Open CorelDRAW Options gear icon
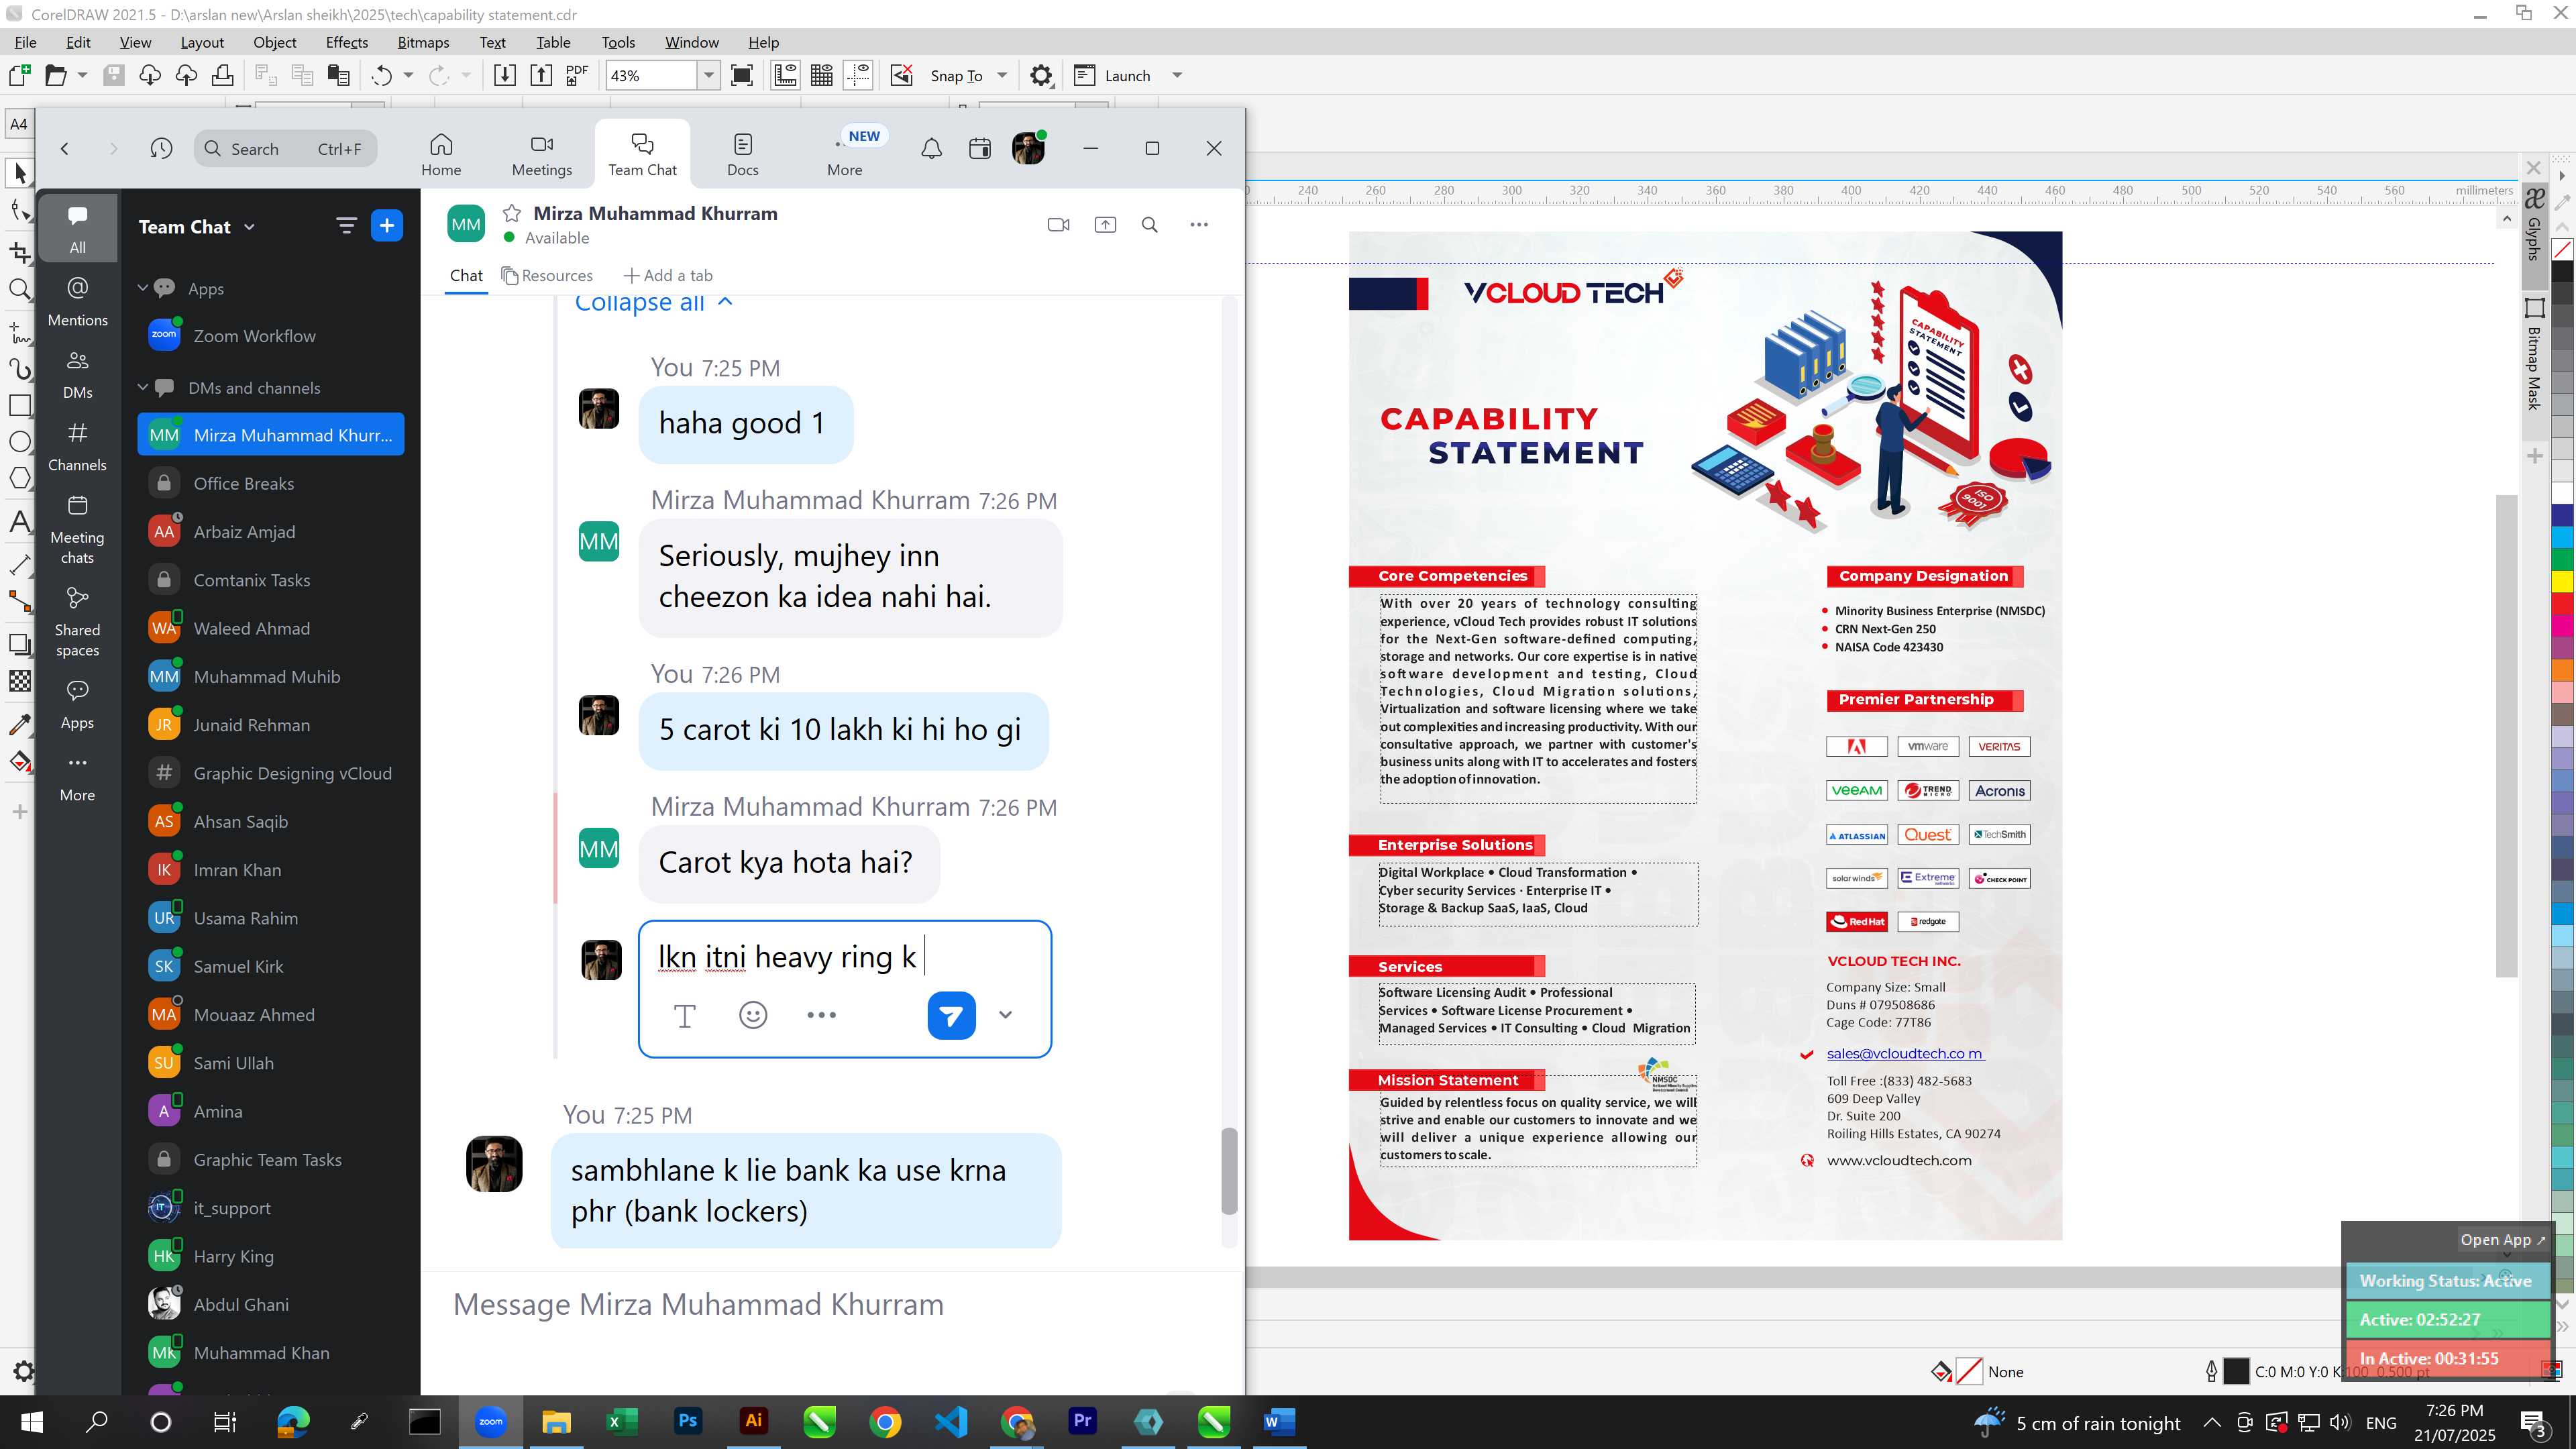The width and height of the screenshot is (2576, 1449). [x=1041, y=76]
